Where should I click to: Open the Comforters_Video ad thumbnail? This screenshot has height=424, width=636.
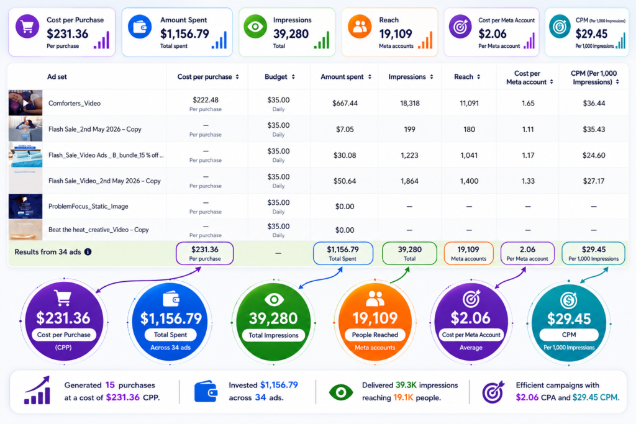(x=25, y=102)
